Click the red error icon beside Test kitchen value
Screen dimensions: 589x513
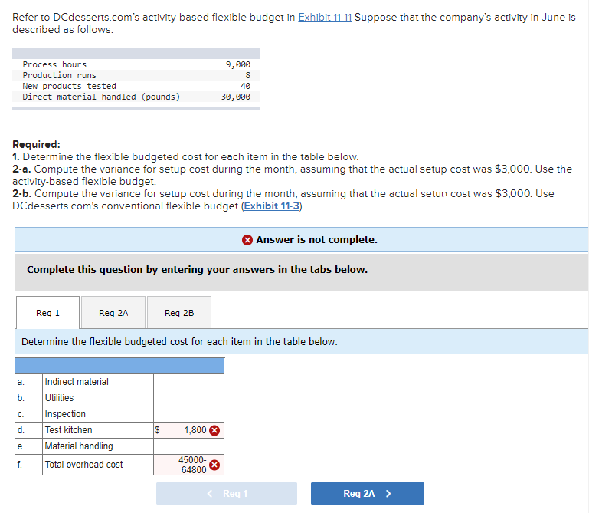[x=214, y=430]
